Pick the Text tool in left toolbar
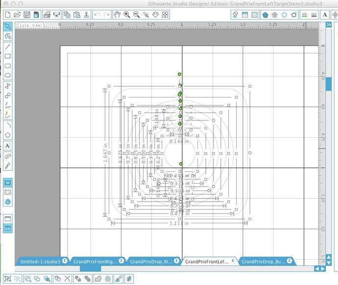The width and height of the screenshot is (338, 285). [8, 145]
